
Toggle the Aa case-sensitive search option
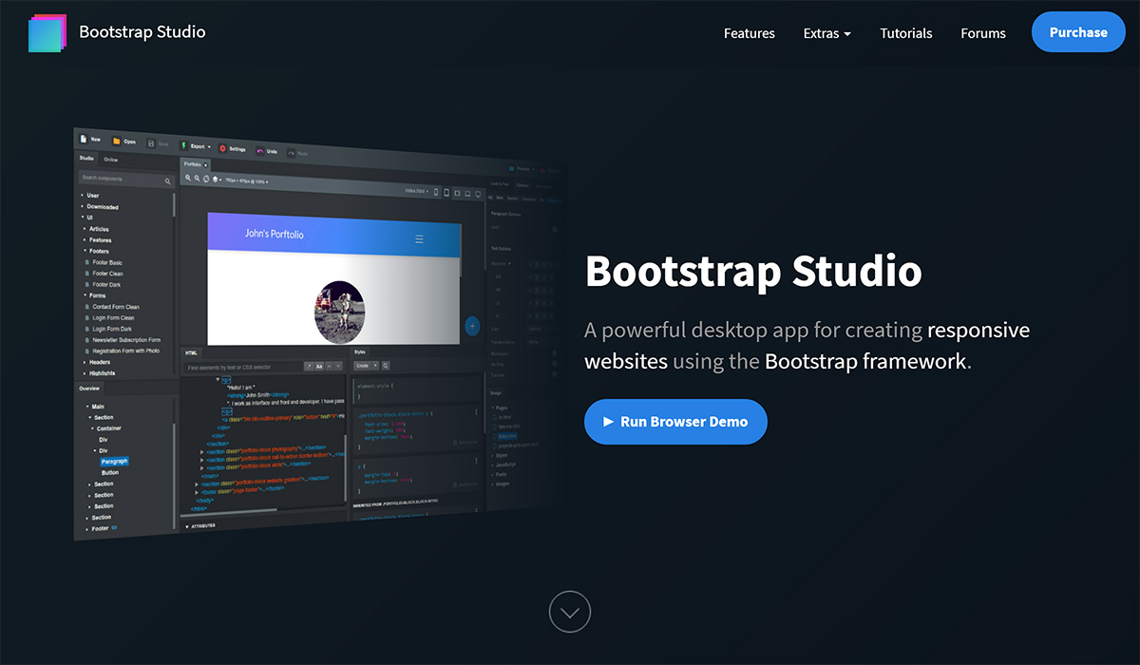point(319,367)
